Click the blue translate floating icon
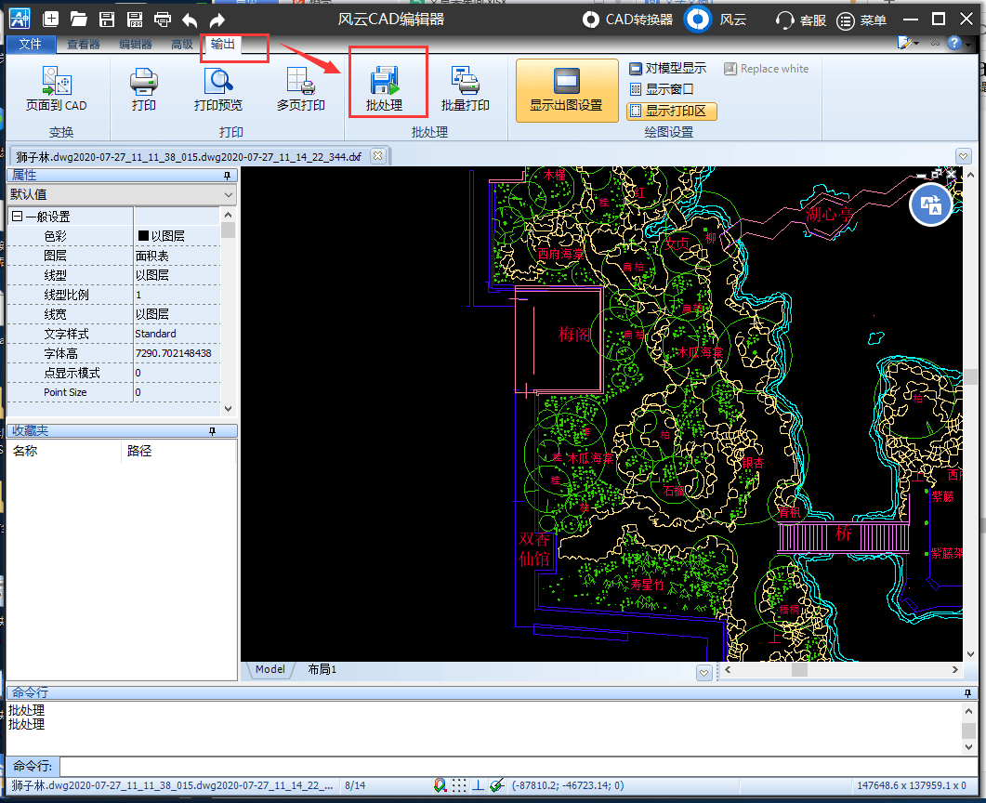 pos(931,204)
